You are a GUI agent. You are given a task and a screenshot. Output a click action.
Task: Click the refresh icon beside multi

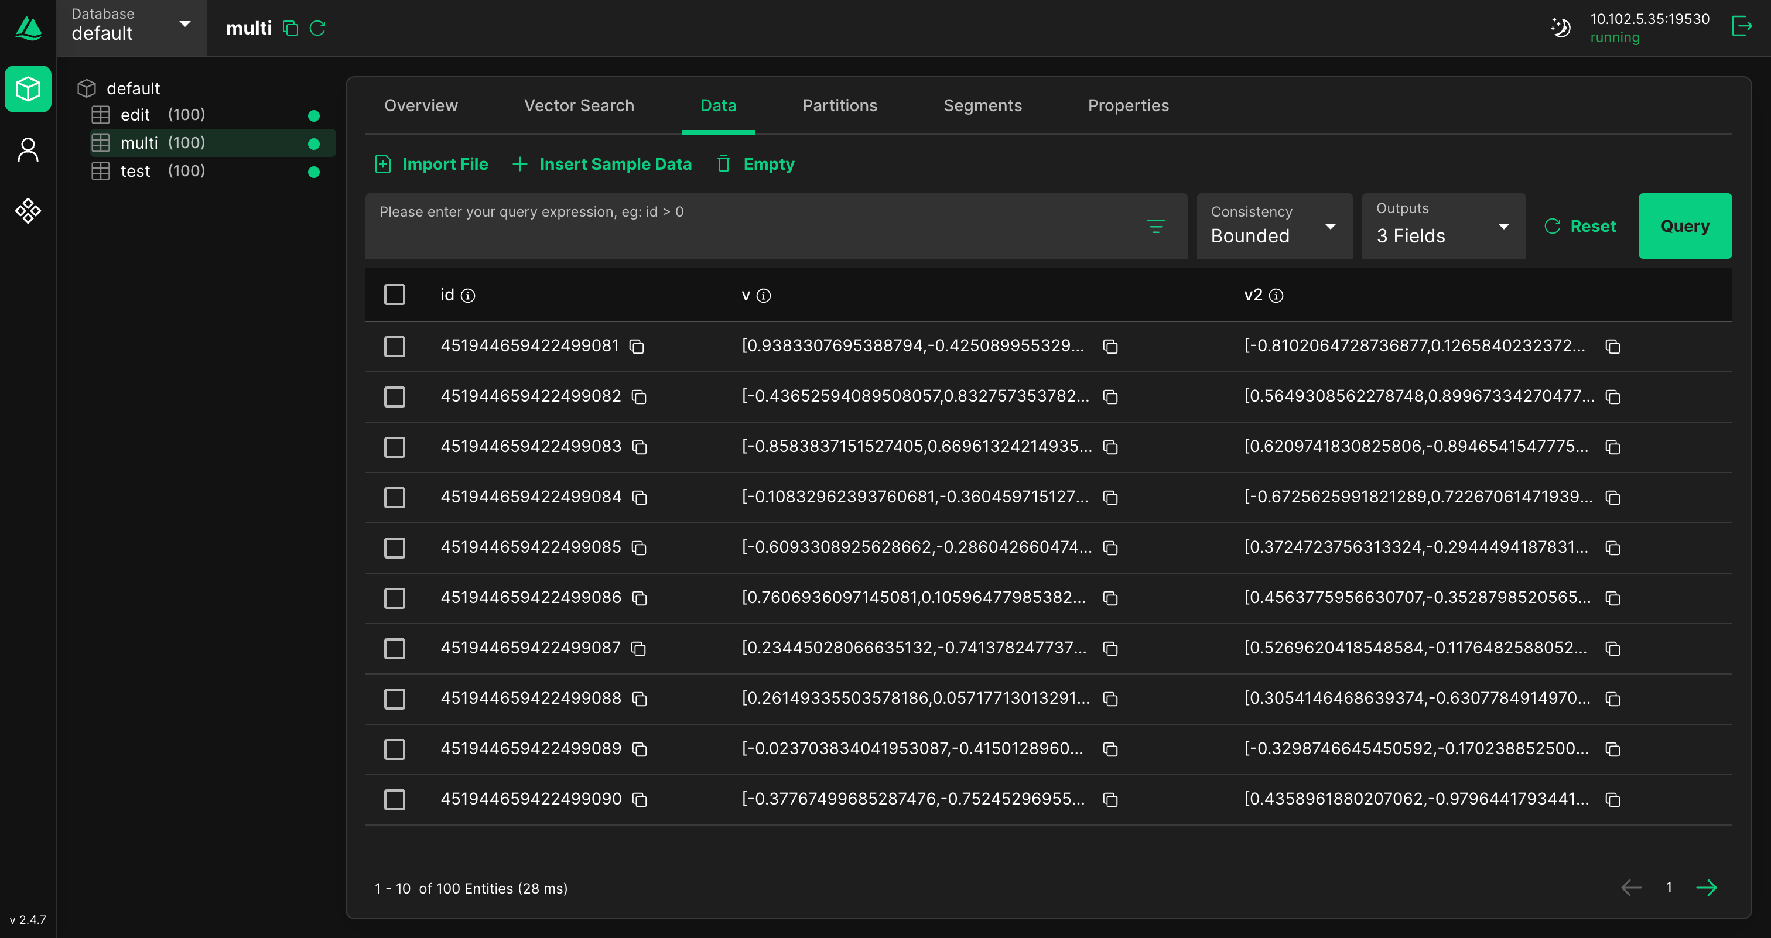tap(317, 28)
